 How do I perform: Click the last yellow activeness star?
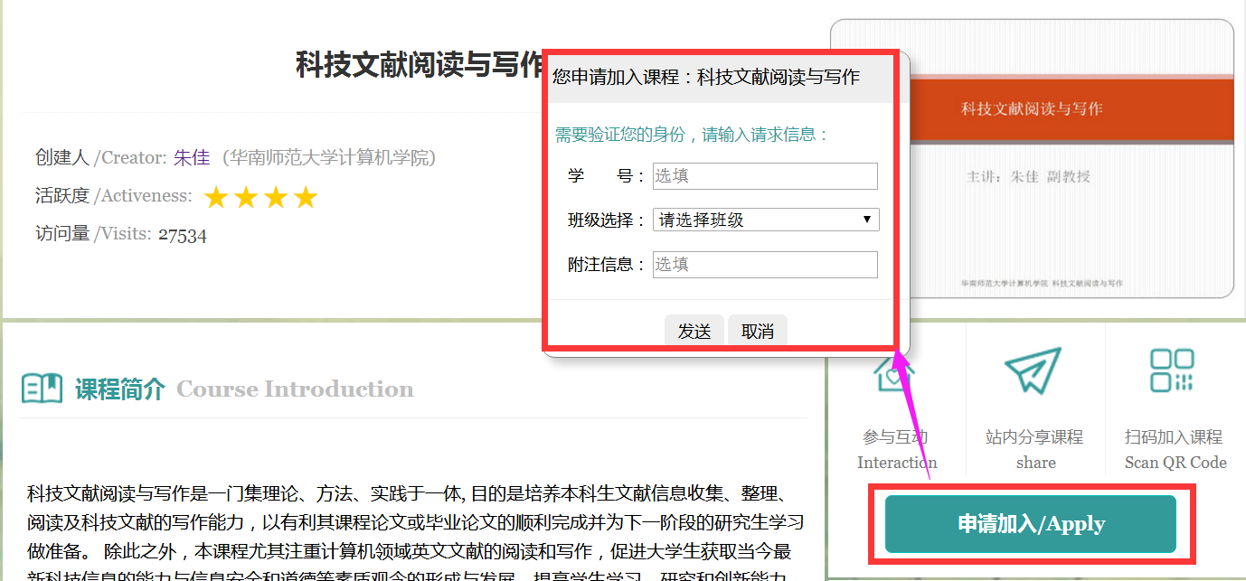coord(306,197)
